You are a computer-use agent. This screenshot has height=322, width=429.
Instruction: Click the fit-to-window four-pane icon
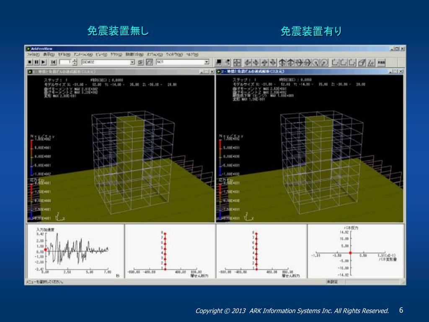(x=237, y=62)
